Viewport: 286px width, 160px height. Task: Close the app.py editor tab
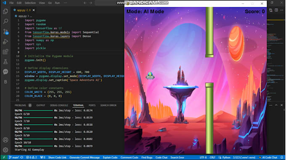[x=34, y=10]
